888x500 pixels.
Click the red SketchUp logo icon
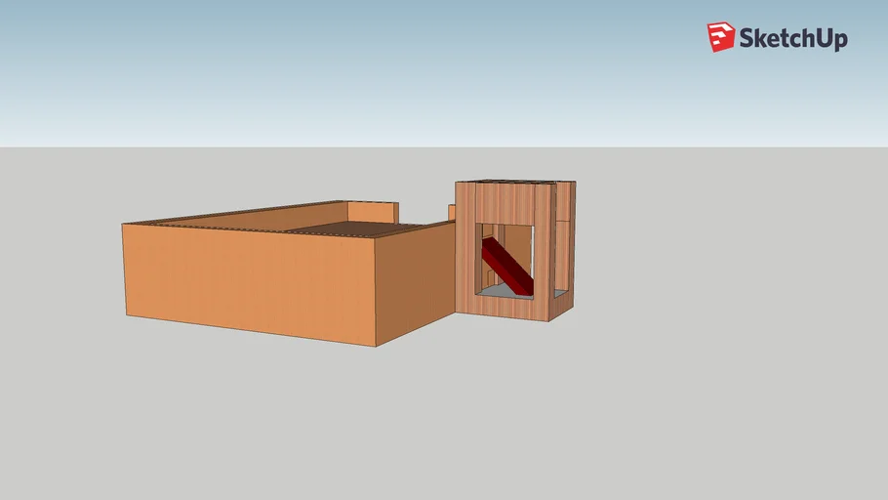pyautogui.click(x=720, y=37)
